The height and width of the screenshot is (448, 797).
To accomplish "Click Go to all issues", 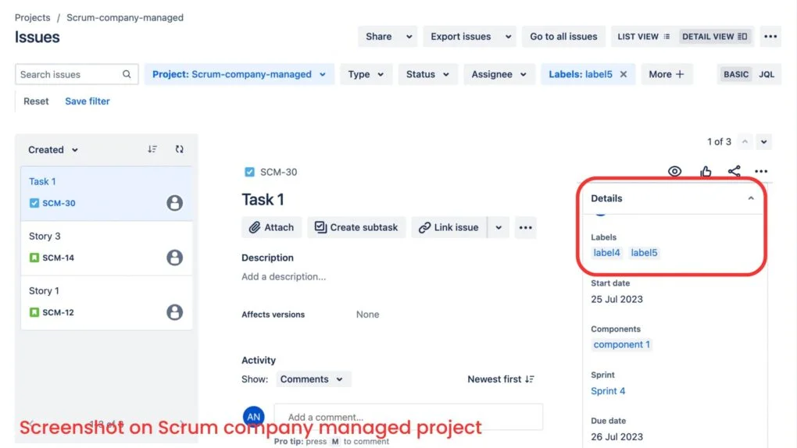I will click(563, 37).
